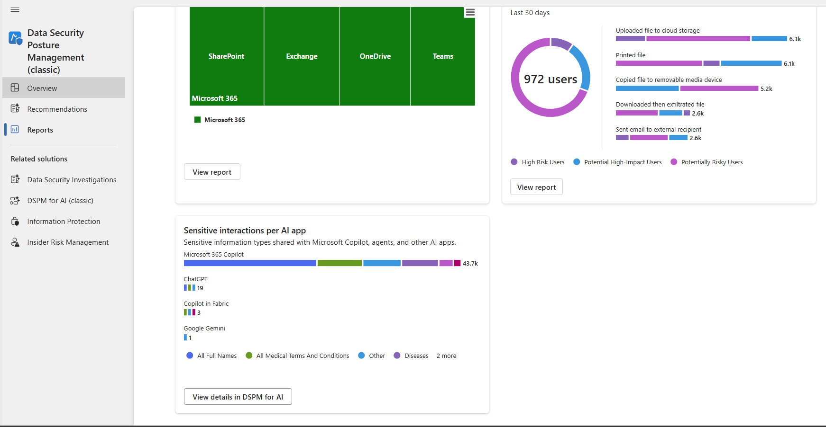Click the Uploaded file to cloud storage bar
This screenshot has width=826, height=427.
tap(701, 39)
